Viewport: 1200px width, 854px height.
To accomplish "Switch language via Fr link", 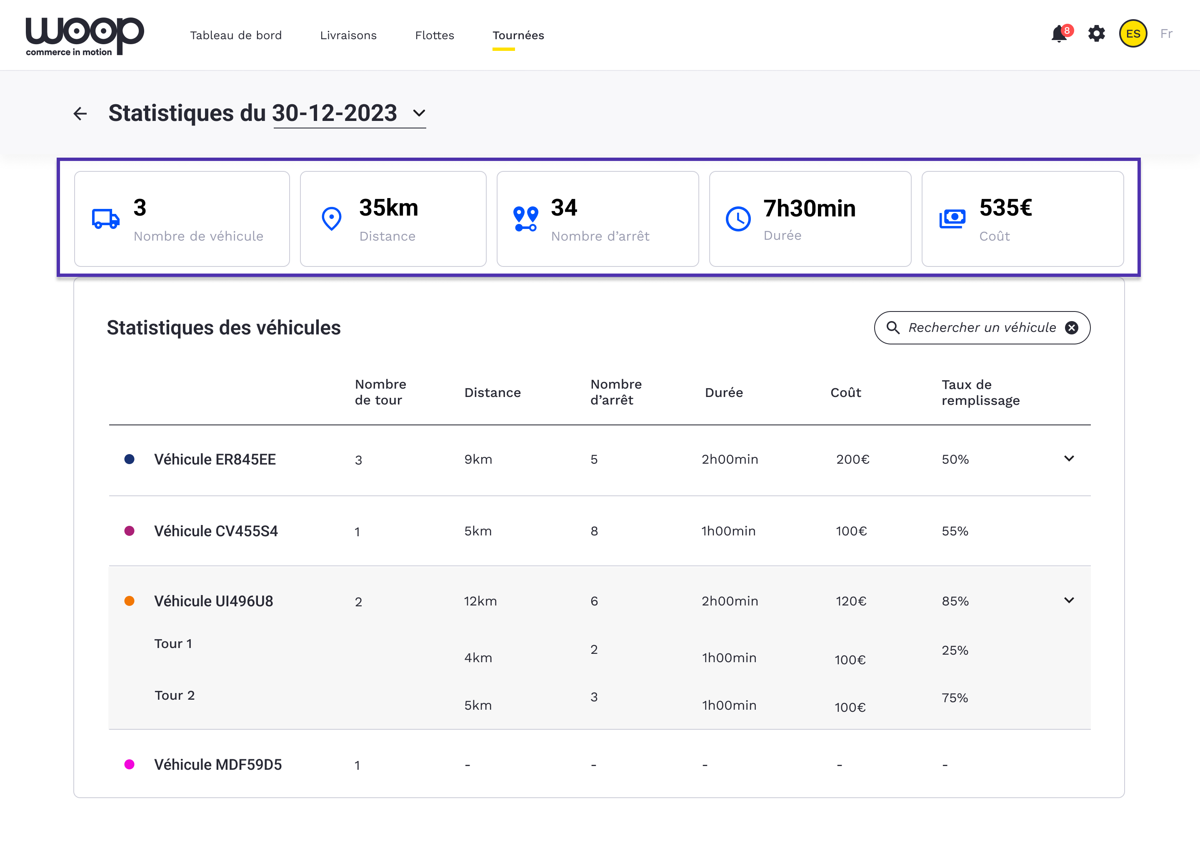I will click(x=1166, y=34).
